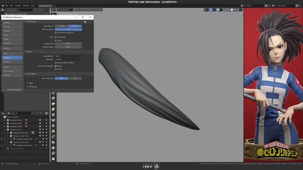The image size is (303, 170).
Task: Open Zoom Axis dropdown
Action: click(68, 59)
